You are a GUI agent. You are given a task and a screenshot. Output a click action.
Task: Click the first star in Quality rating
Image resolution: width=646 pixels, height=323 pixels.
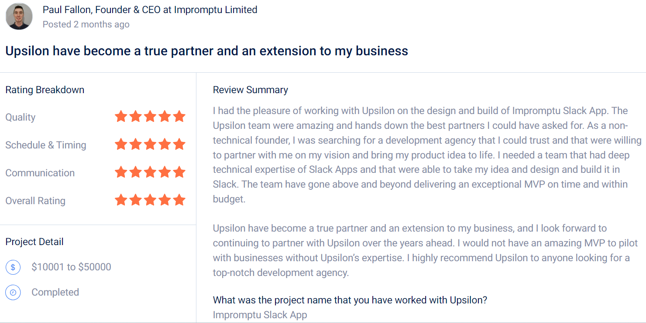pyautogui.click(x=121, y=117)
